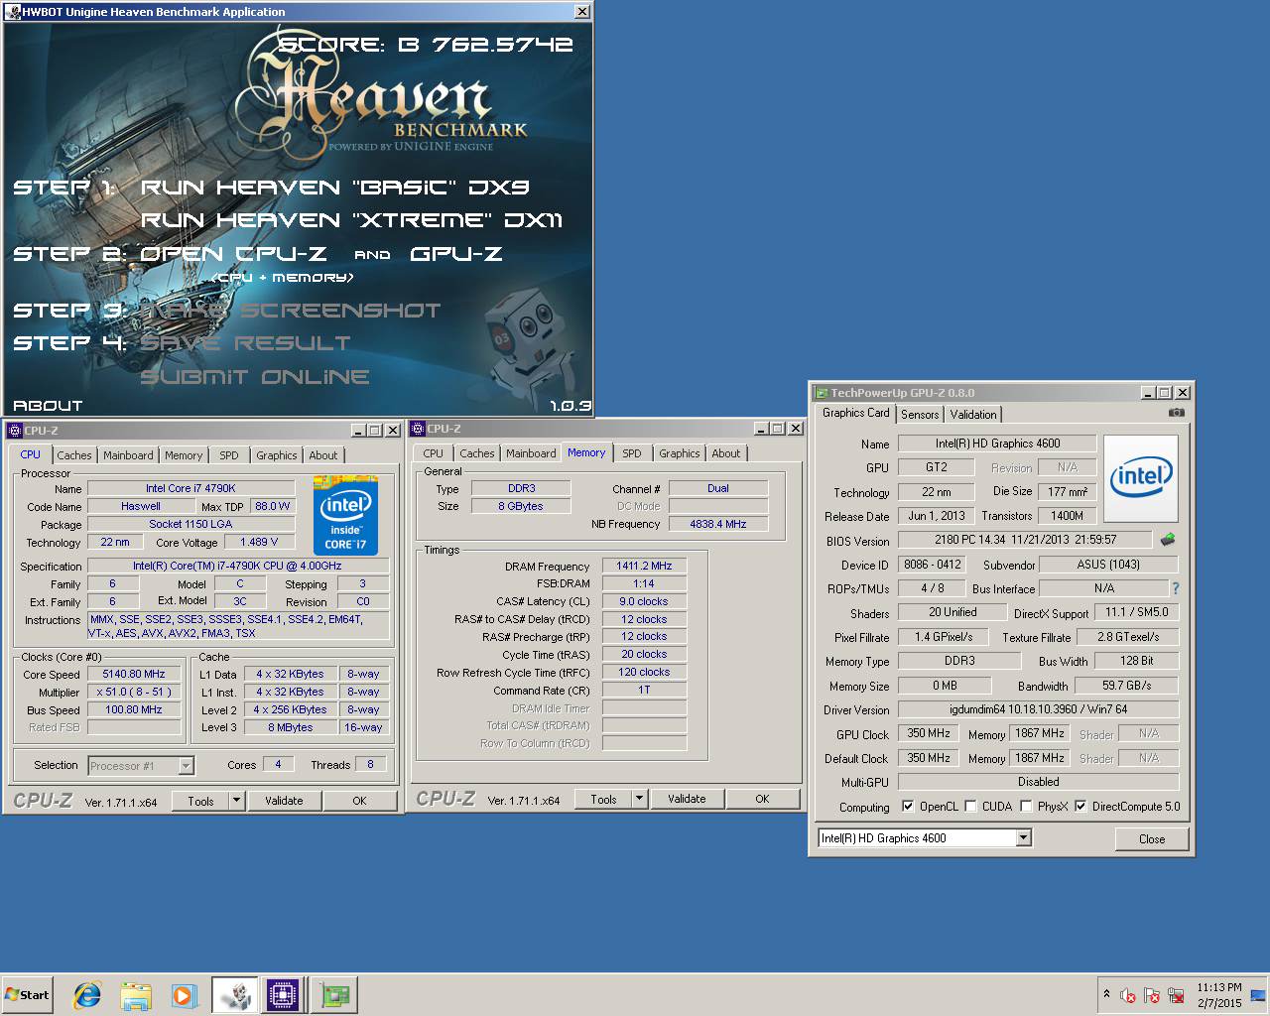The width and height of the screenshot is (1270, 1016).
Task: Click left CPU-Z window title icon
Action: [x=14, y=430]
